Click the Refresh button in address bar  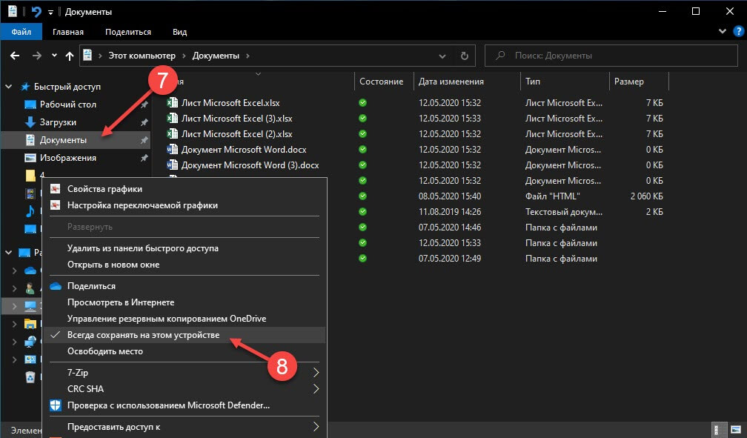coord(465,56)
